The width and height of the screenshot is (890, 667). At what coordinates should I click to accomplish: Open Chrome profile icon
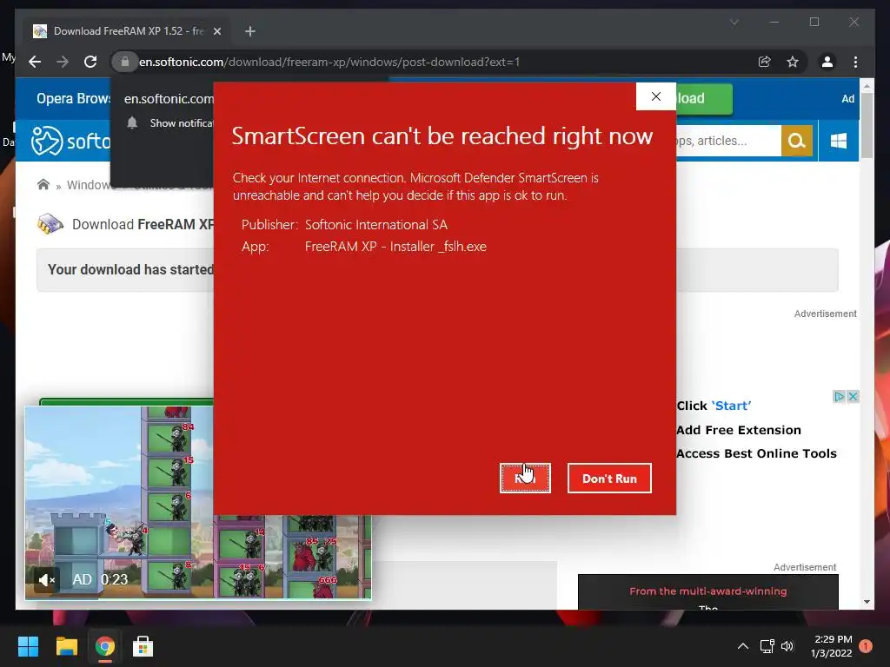(x=827, y=62)
